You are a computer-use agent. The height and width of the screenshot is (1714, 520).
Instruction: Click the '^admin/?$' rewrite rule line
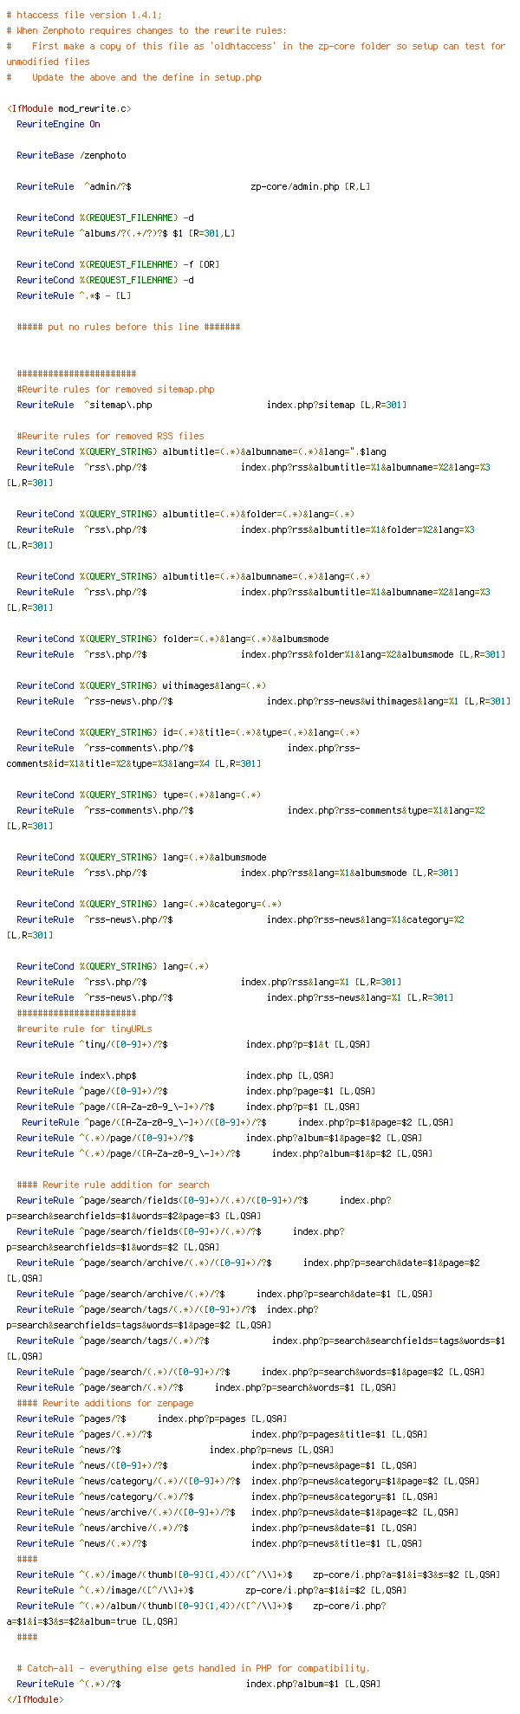(x=193, y=186)
